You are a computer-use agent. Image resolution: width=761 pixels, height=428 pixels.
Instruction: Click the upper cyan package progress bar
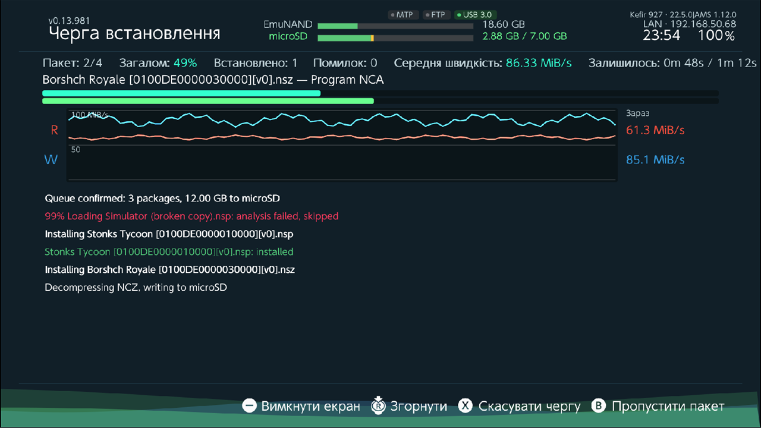point(380,93)
